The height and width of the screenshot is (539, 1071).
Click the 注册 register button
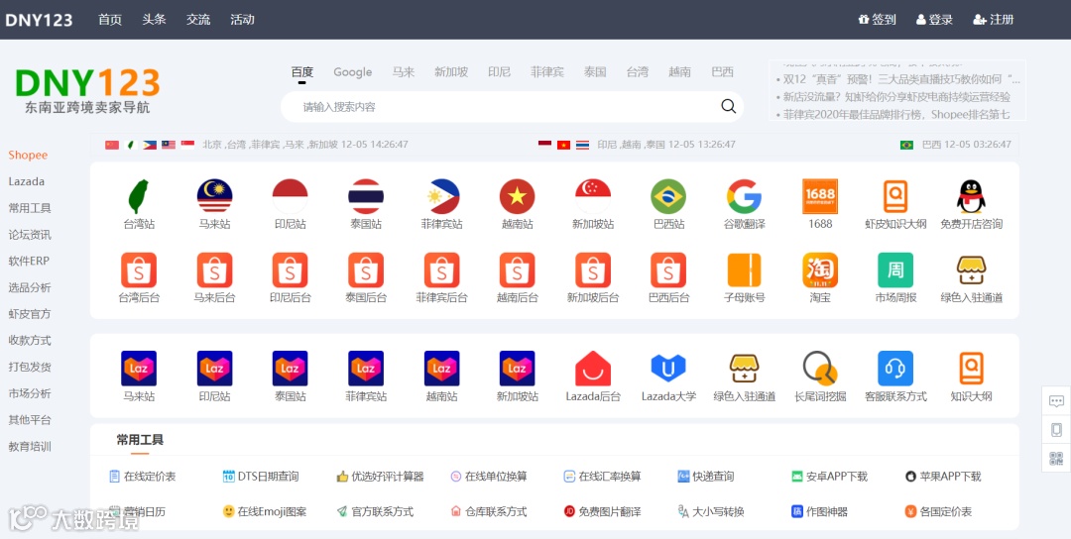[x=994, y=20]
